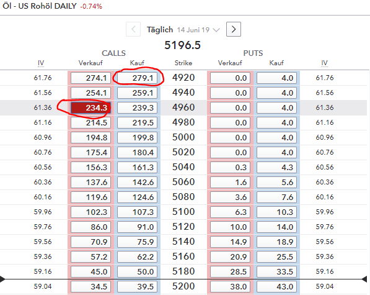Click the right current price marker arrow
370x295 pixels.
click(364, 279)
